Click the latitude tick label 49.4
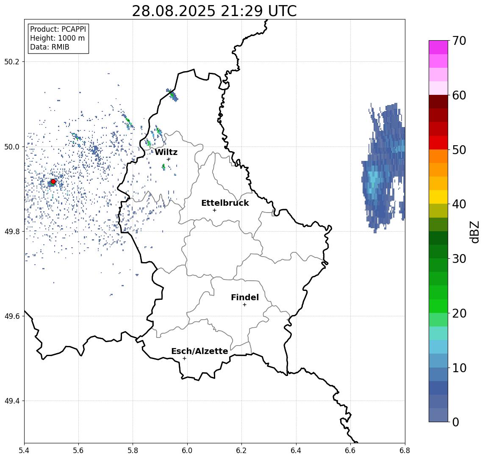 [x=12, y=401]
